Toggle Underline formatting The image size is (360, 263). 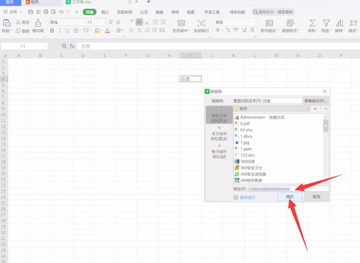(x=67, y=30)
